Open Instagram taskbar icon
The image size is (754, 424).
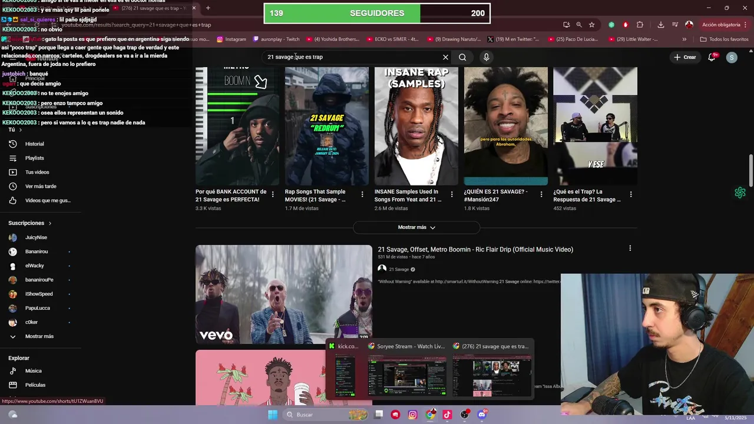pos(413,415)
